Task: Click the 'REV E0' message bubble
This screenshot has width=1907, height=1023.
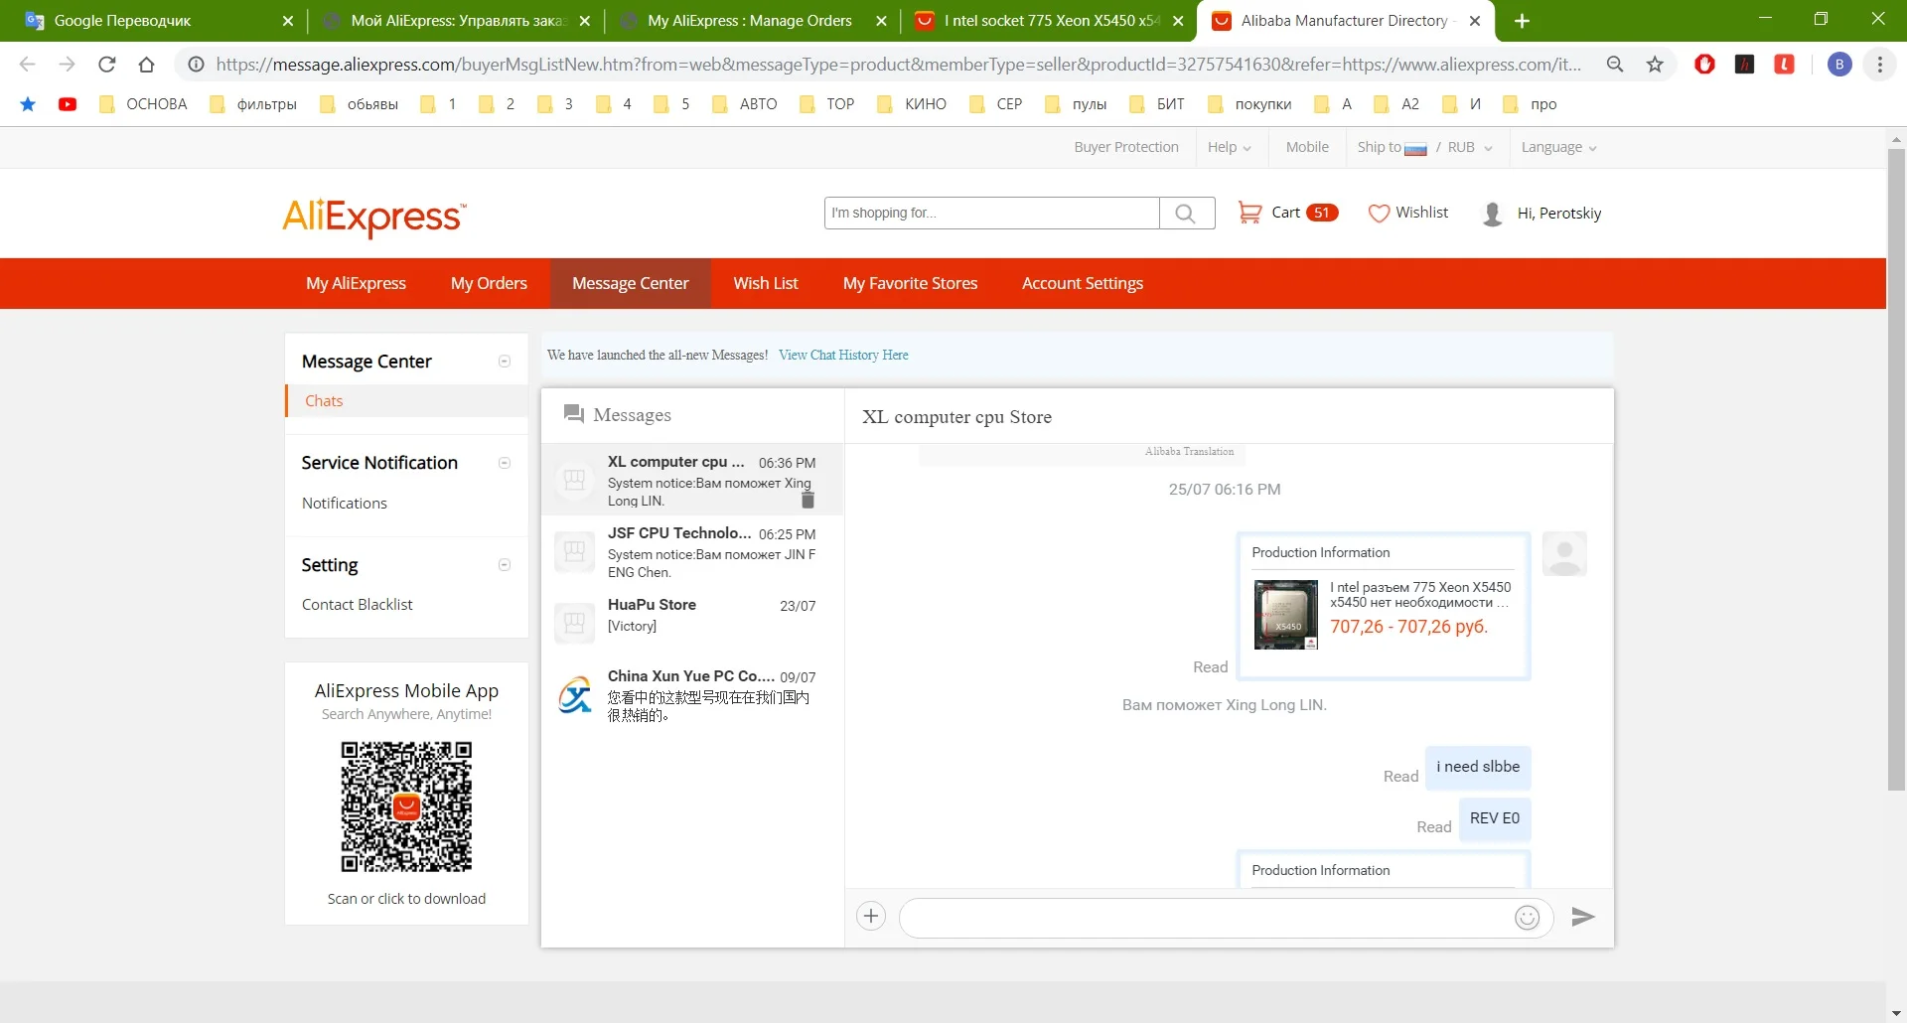Action: point(1495,819)
